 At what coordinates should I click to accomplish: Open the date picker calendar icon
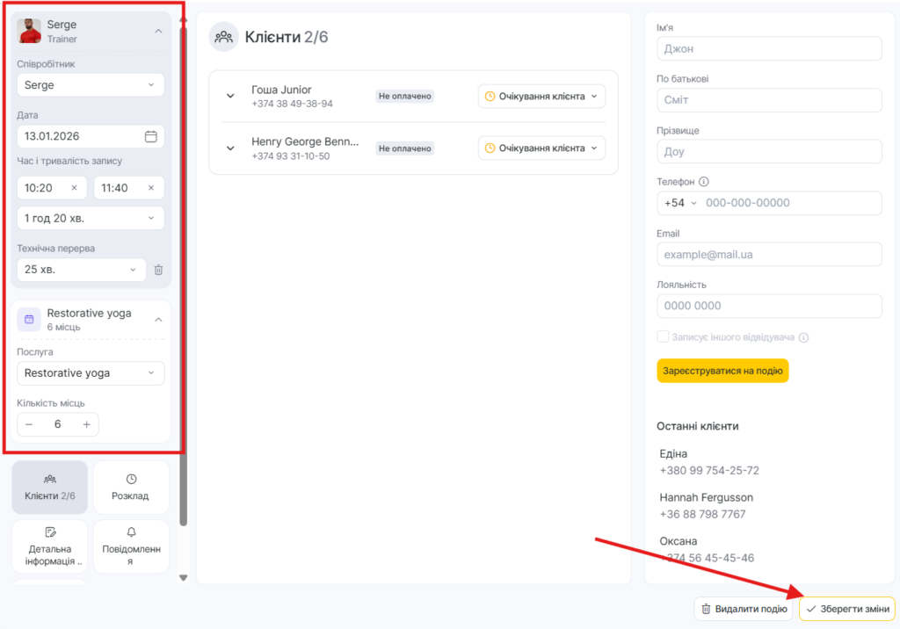[x=150, y=136]
